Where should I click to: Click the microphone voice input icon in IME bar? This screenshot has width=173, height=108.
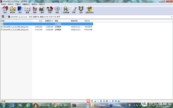(101, 101)
